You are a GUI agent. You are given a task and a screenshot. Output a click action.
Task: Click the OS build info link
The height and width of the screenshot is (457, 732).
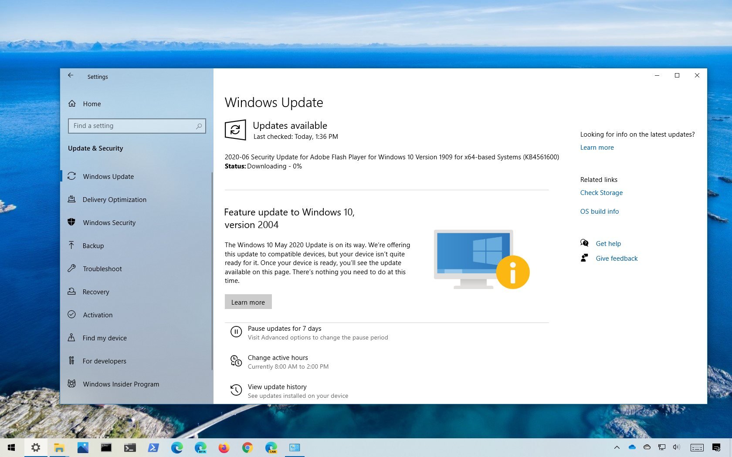tap(599, 212)
